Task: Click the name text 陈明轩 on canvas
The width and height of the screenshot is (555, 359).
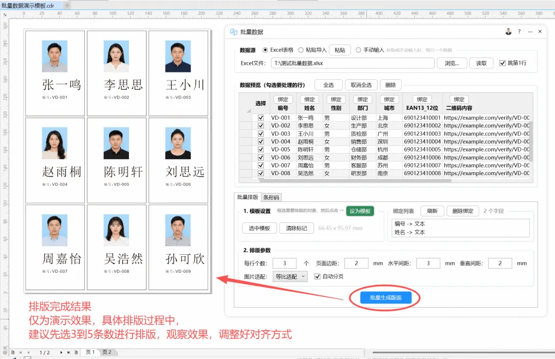Action: [x=123, y=172]
